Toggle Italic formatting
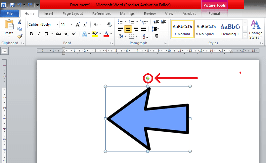The image size is (266, 163). click(x=39, y=34)
